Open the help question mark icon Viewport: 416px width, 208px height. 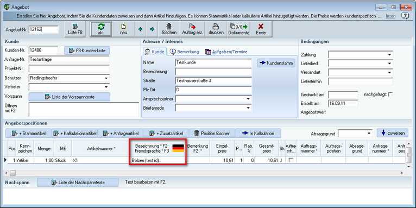(405, 16)
